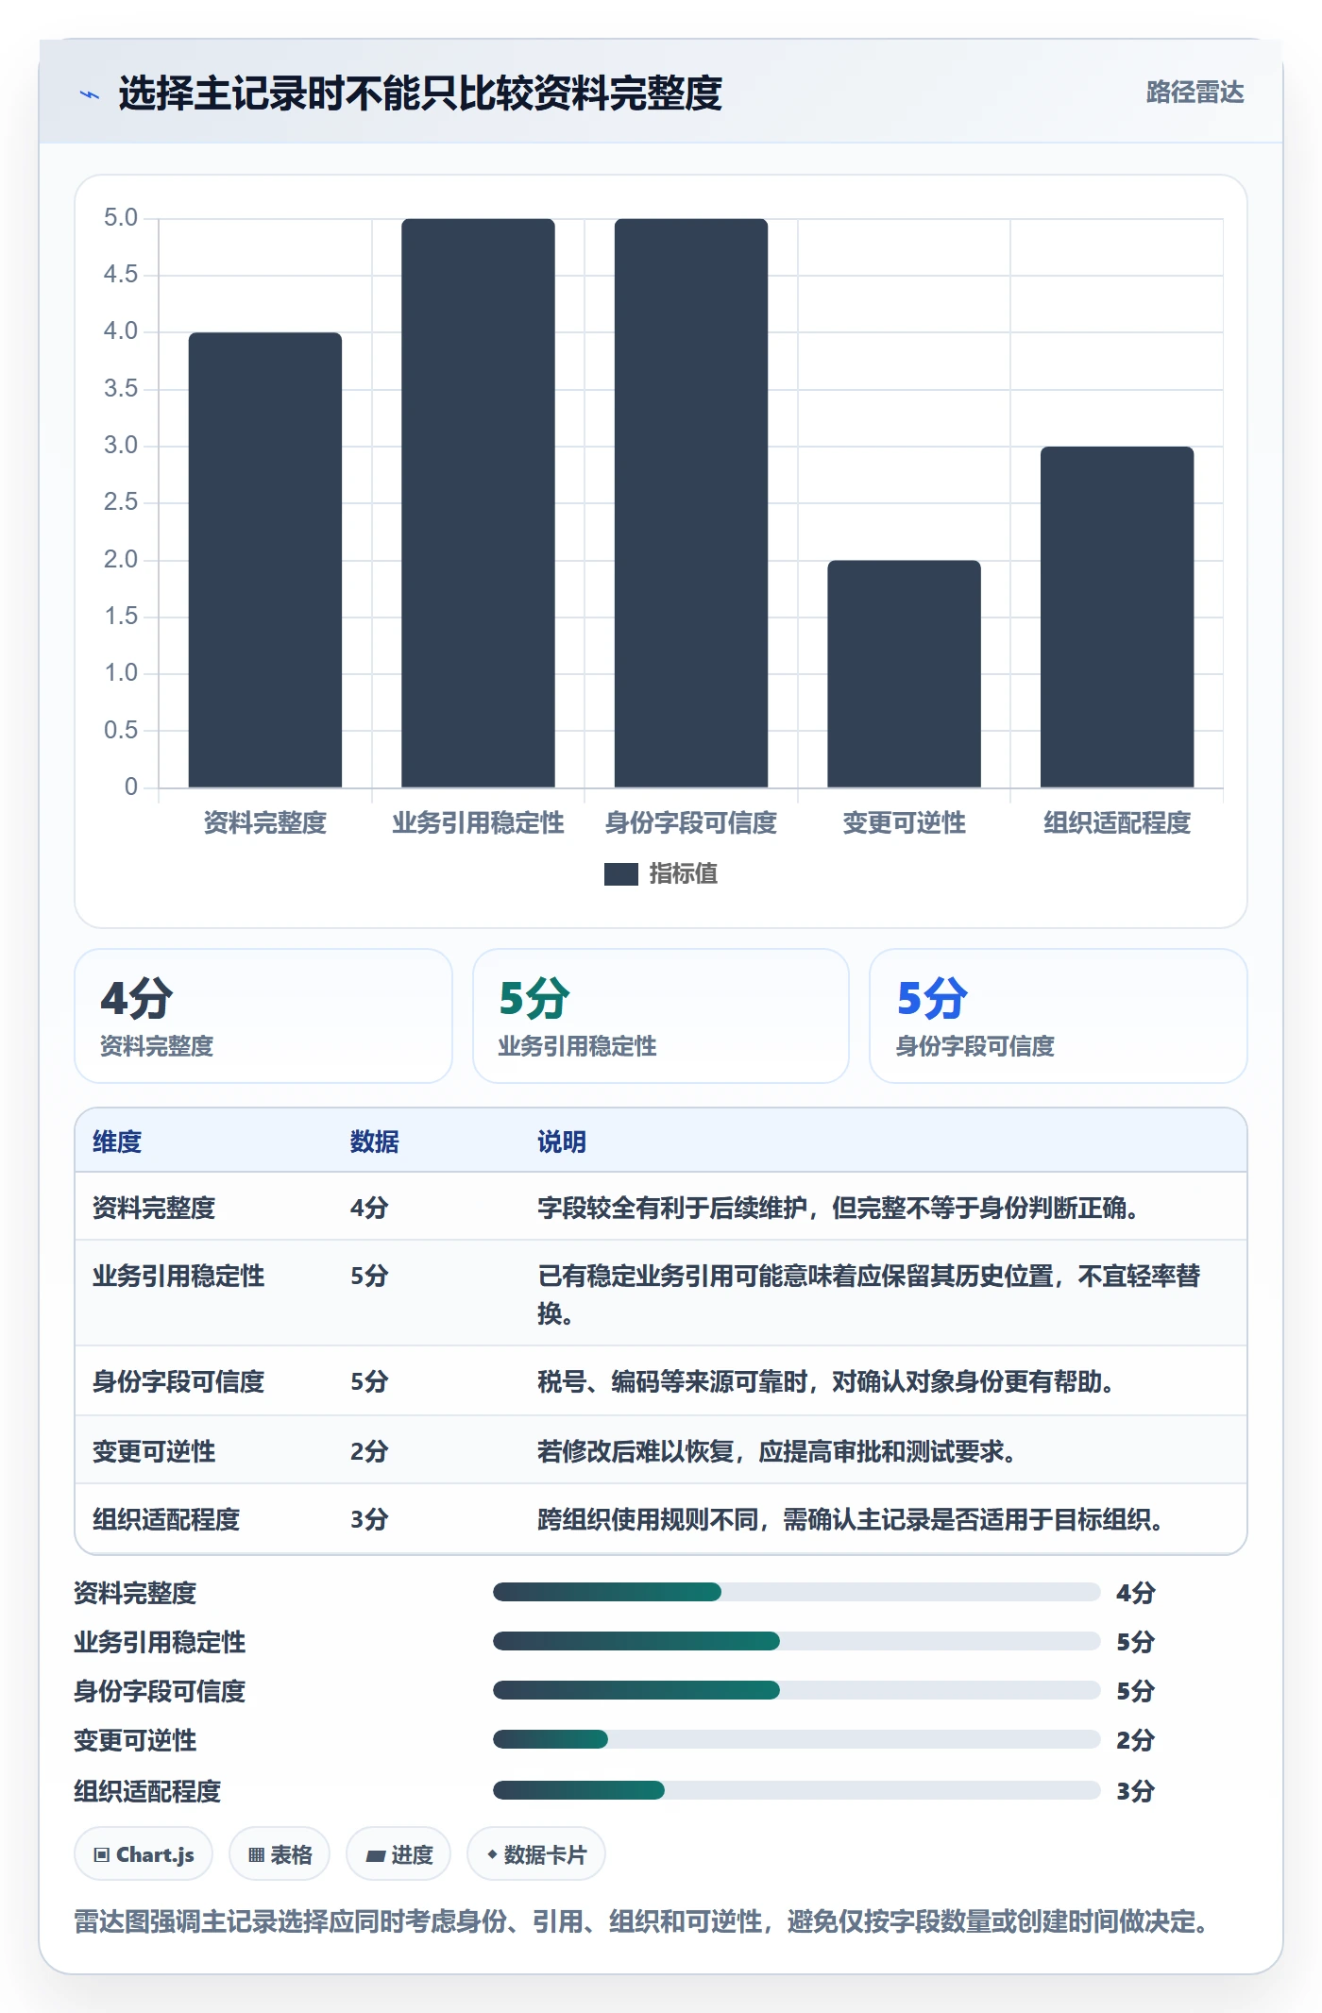Click the 维度 column header
The height and width of the screenshot is (2013, 1322).
(x=117, y=1142)
